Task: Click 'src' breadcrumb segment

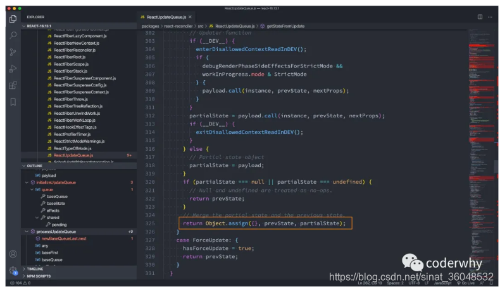Action: coord(201,26)
